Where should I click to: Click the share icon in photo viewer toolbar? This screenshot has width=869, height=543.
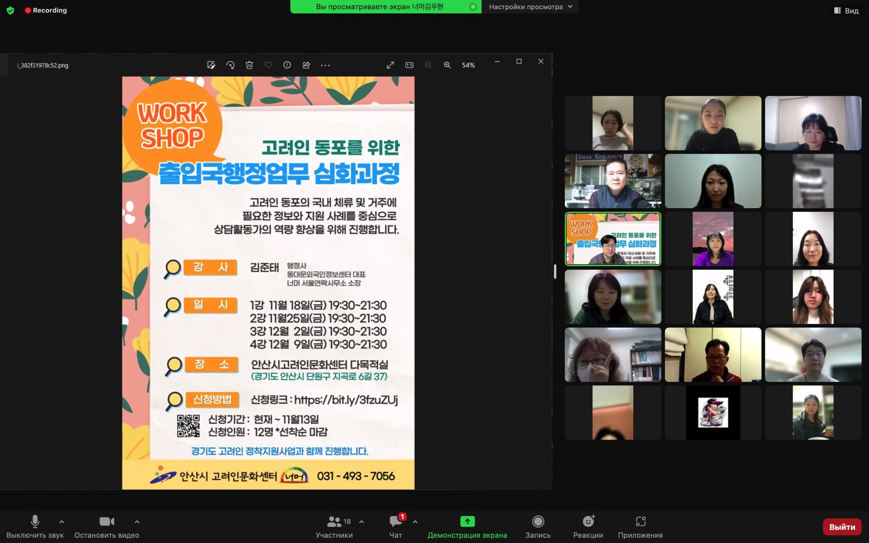click(x=306, y=65)
